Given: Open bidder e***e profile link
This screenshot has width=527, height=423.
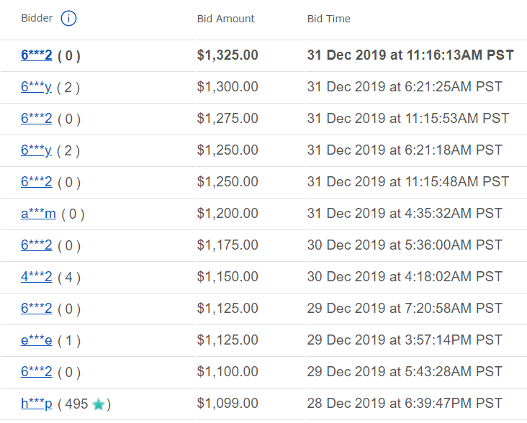Looking at the screenshot, I should pos(36,340).
